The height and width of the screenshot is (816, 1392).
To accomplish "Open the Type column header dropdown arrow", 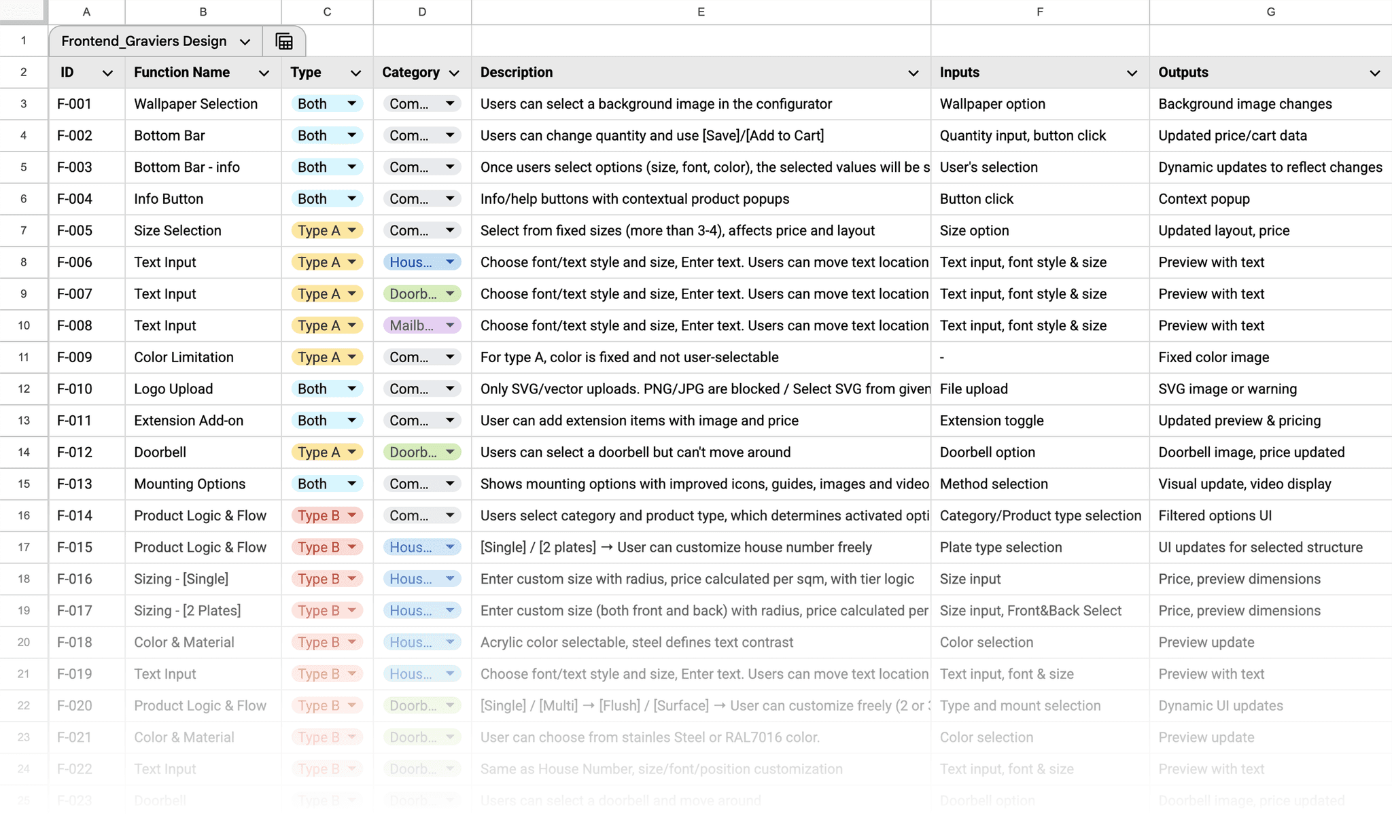I will point(355,73).
